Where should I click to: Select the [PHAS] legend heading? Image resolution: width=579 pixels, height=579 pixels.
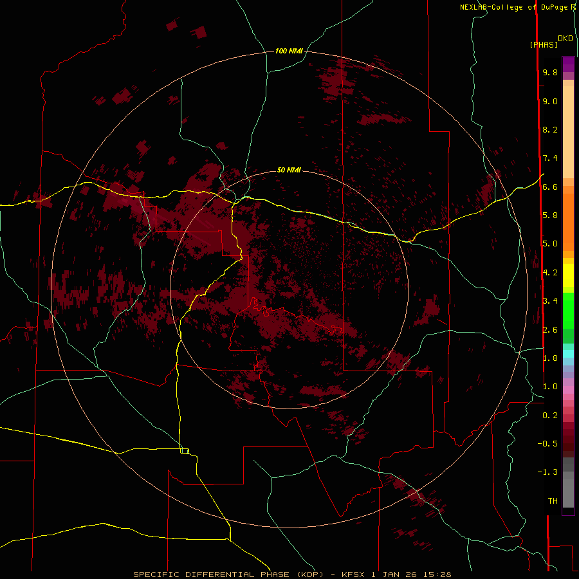[544, 44]
